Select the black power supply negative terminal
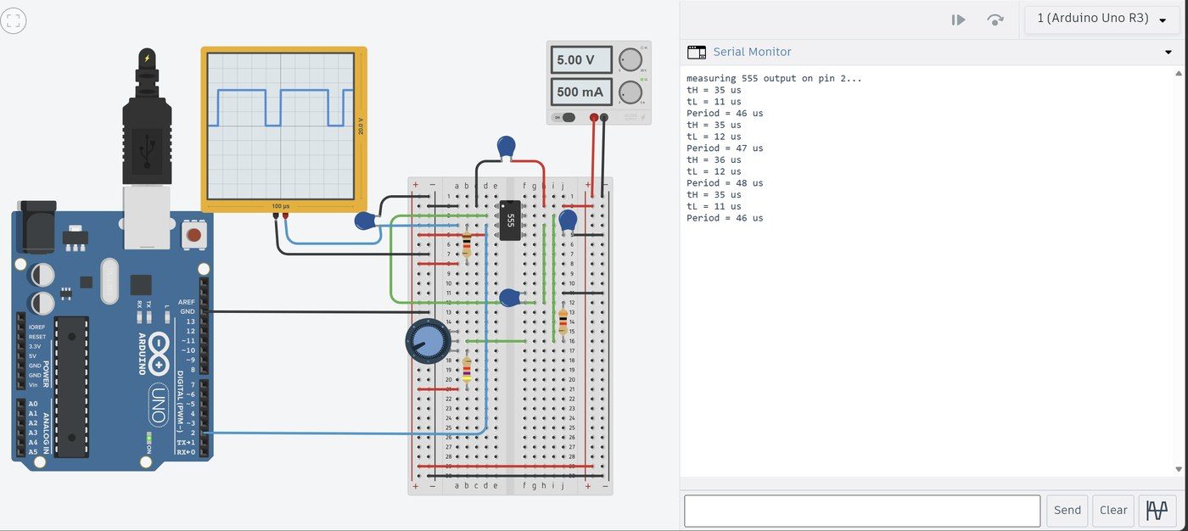 603,118
